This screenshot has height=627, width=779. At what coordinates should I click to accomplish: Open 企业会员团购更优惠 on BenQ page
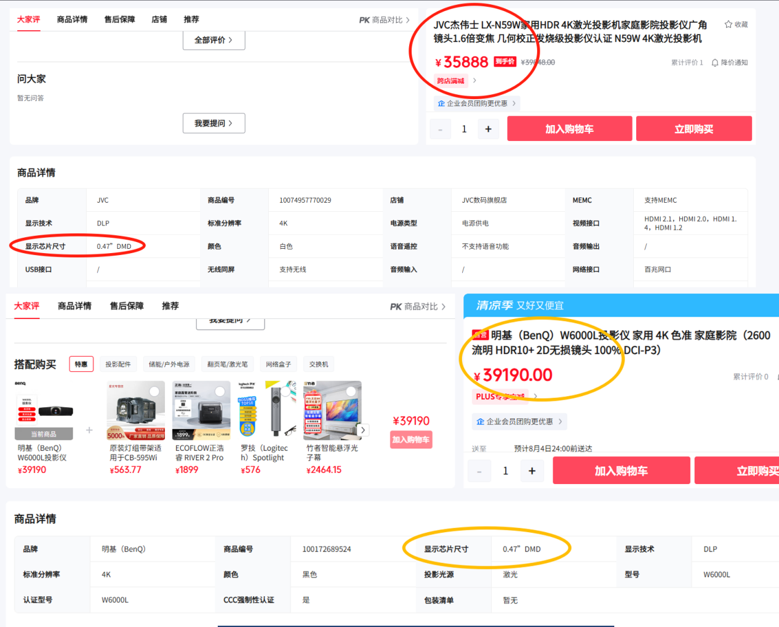[519, 422]
